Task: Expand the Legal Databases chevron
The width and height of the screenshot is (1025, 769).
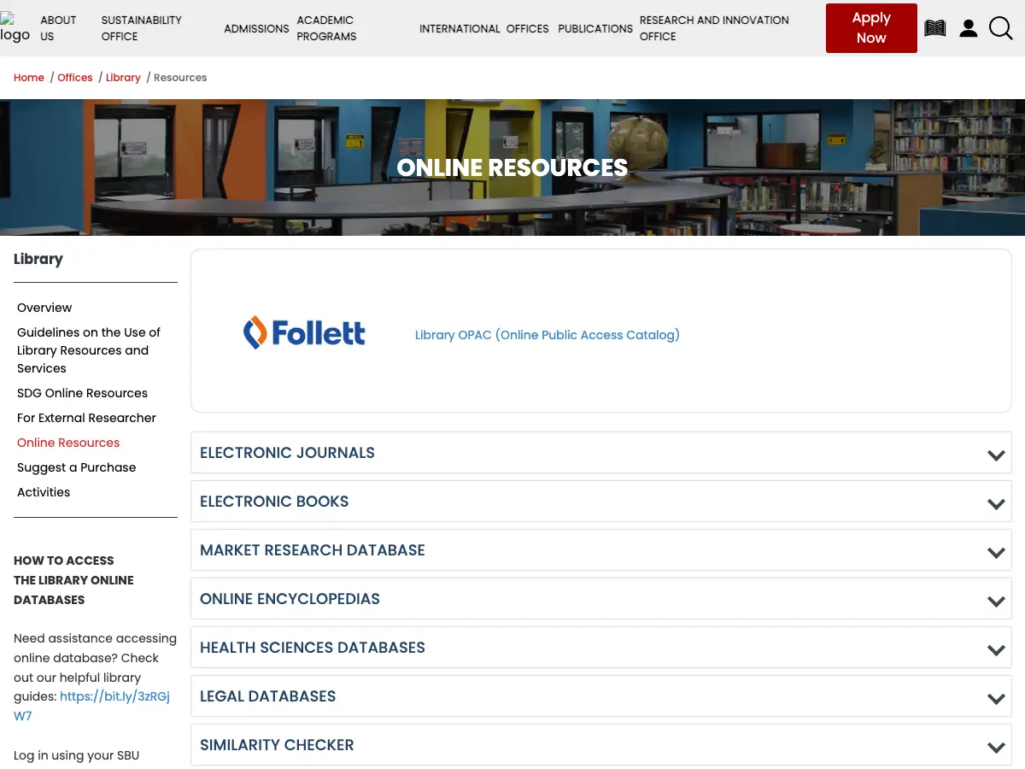Action: click(996, 698)
